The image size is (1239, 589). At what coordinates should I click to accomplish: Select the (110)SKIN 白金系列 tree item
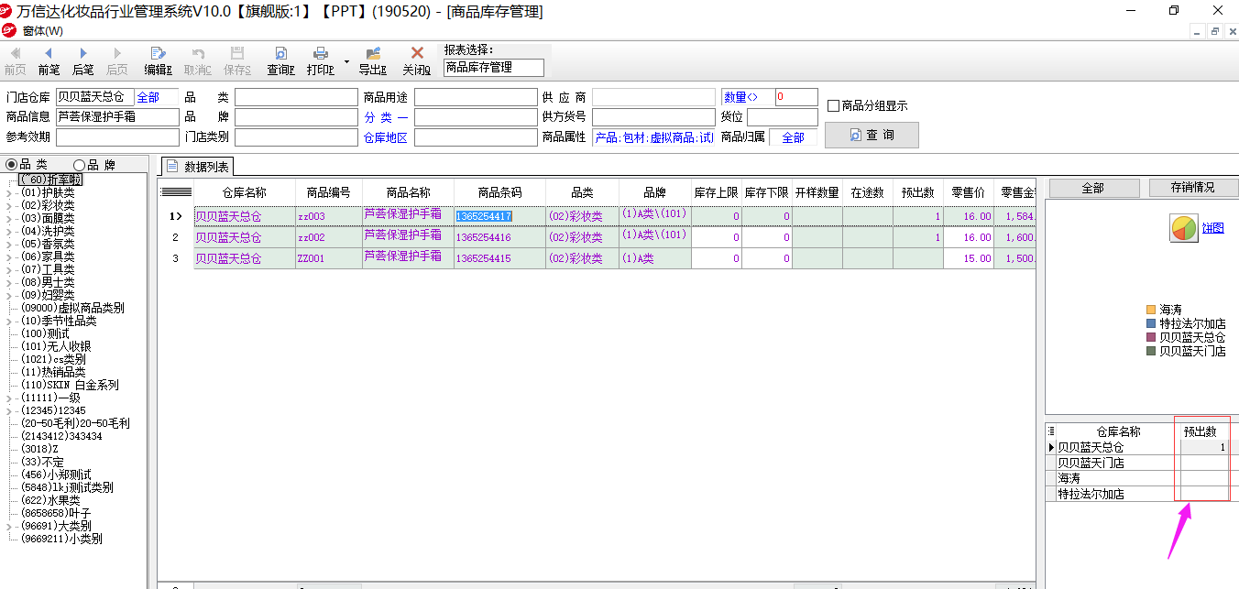pos(70,386)
